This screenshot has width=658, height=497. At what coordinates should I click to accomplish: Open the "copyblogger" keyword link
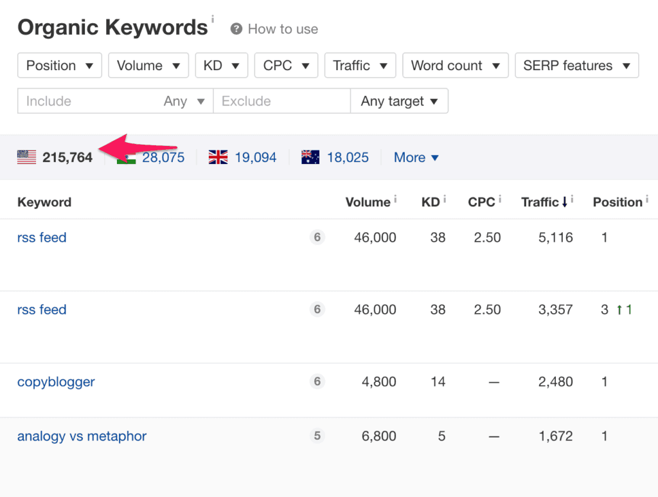click(x=56, y=381)
